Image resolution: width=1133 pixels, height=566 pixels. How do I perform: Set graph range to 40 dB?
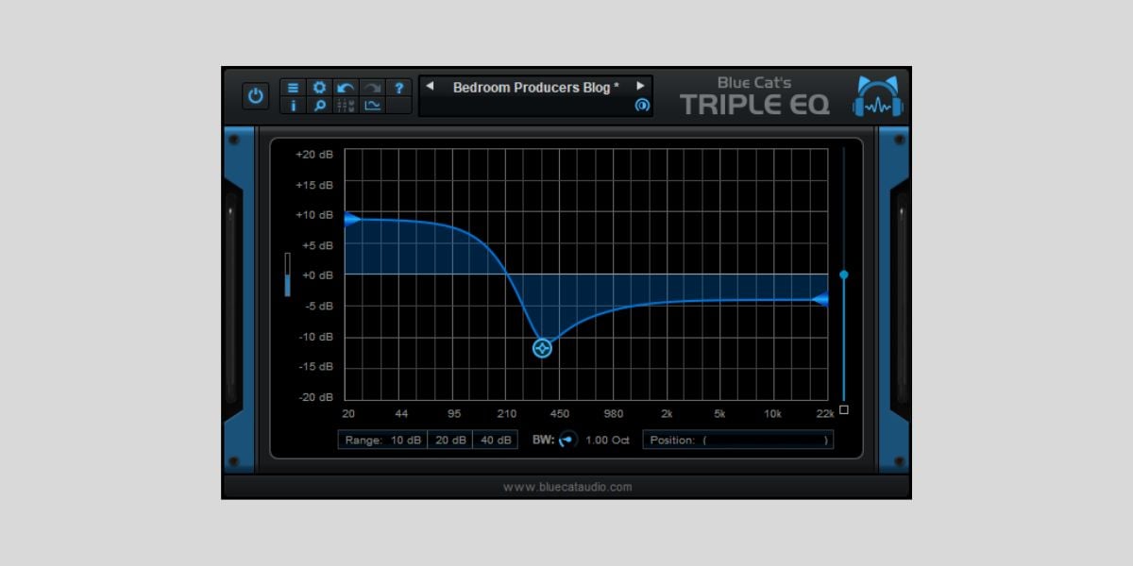point(495,440)
